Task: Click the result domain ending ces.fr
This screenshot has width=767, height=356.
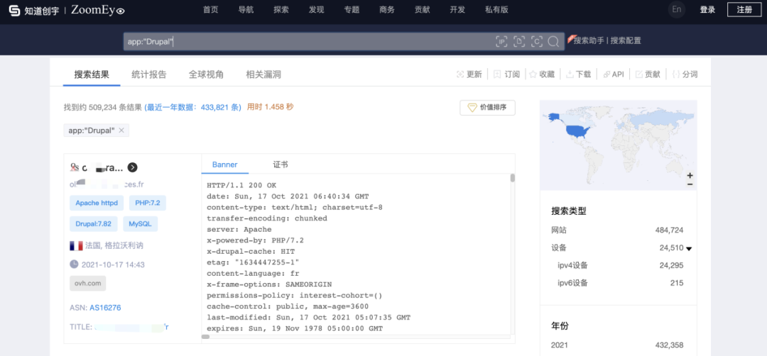Action: 107,184
